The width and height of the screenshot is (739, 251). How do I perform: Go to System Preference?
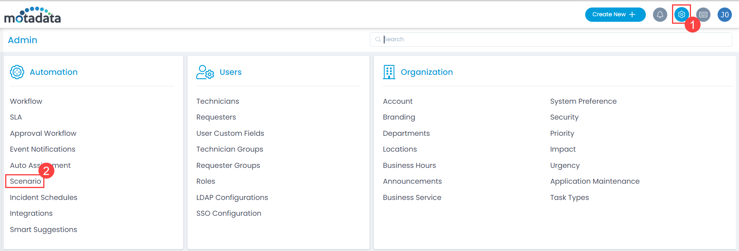click(x=583, y=101)
